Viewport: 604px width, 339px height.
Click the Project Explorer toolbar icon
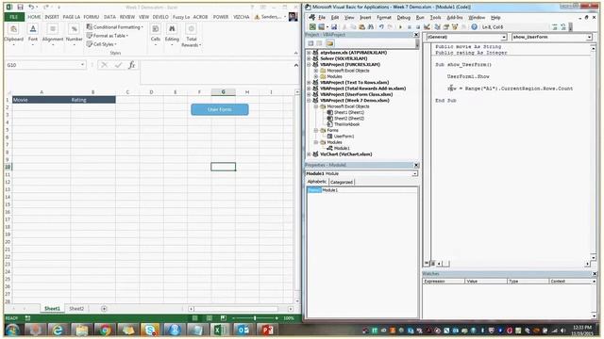pos(438,27)
